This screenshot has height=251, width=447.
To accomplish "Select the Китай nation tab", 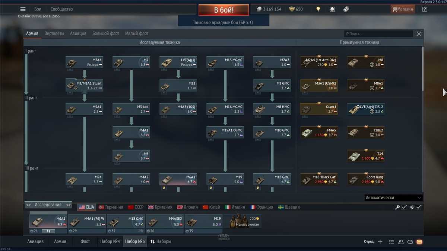I will [211, 207].
